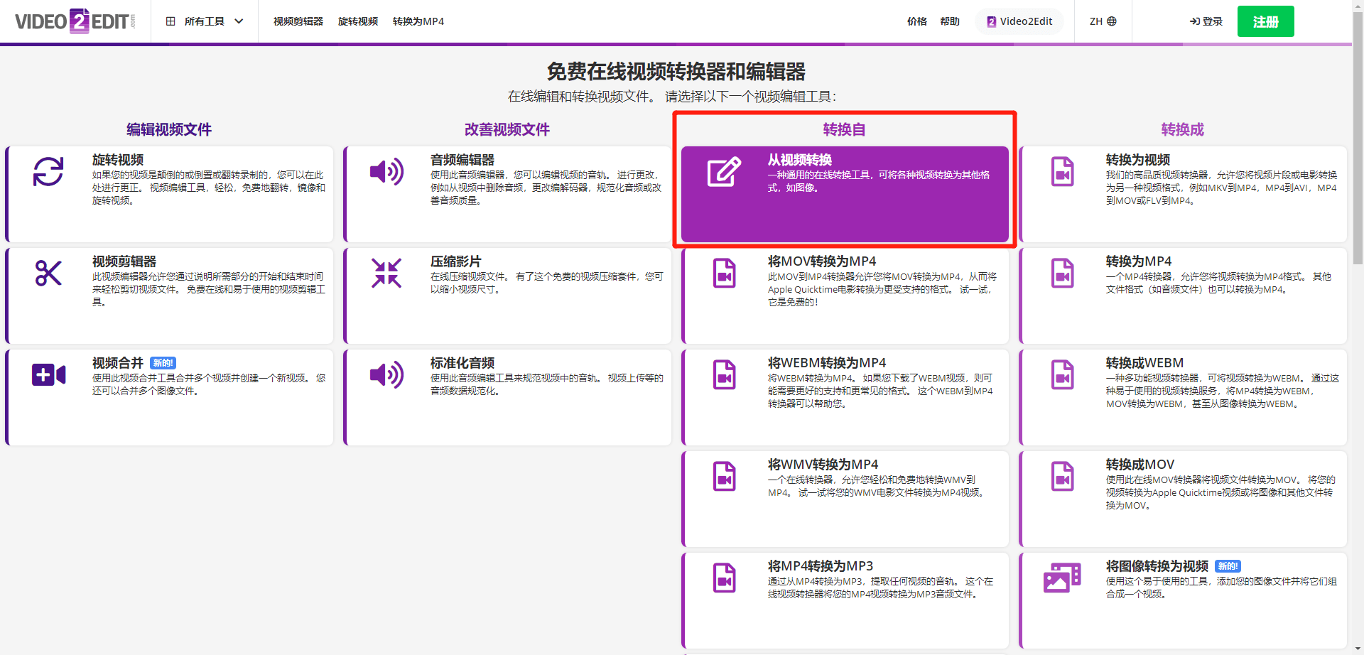Go to the 价格 page
Viewport: 1364px width, 655px height.
coord(917,21)
